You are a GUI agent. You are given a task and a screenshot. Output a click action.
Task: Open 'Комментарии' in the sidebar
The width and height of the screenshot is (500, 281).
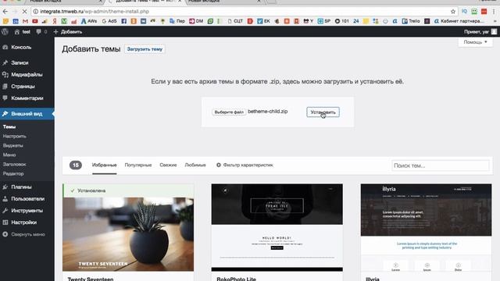pos(27,98)
